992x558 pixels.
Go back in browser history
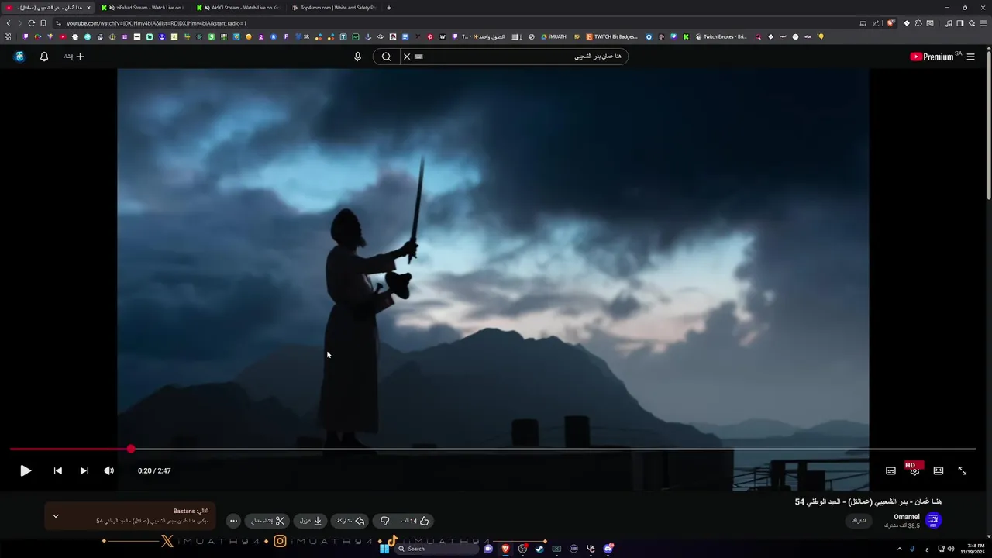pos(9,23)
